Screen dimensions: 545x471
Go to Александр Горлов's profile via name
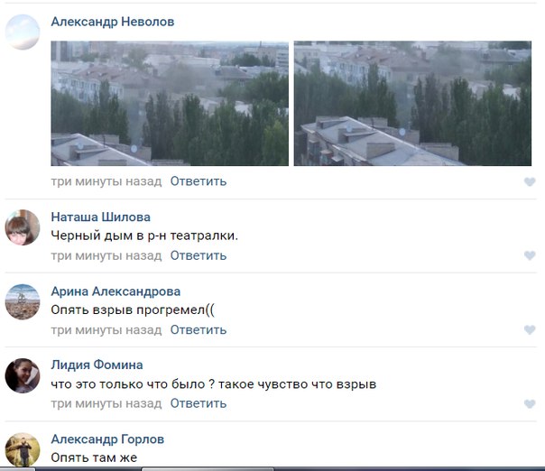click(107, 439)
